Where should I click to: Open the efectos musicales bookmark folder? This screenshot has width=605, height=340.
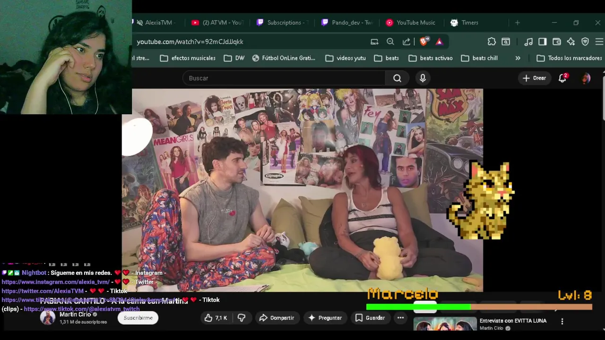click(188, 58)
